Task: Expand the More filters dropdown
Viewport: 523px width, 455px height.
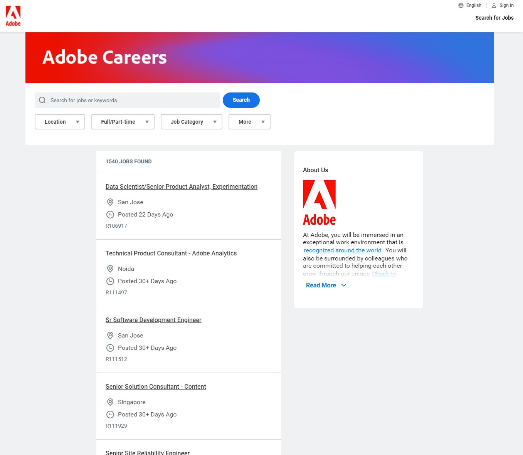Action: click(x=249, y=122)
